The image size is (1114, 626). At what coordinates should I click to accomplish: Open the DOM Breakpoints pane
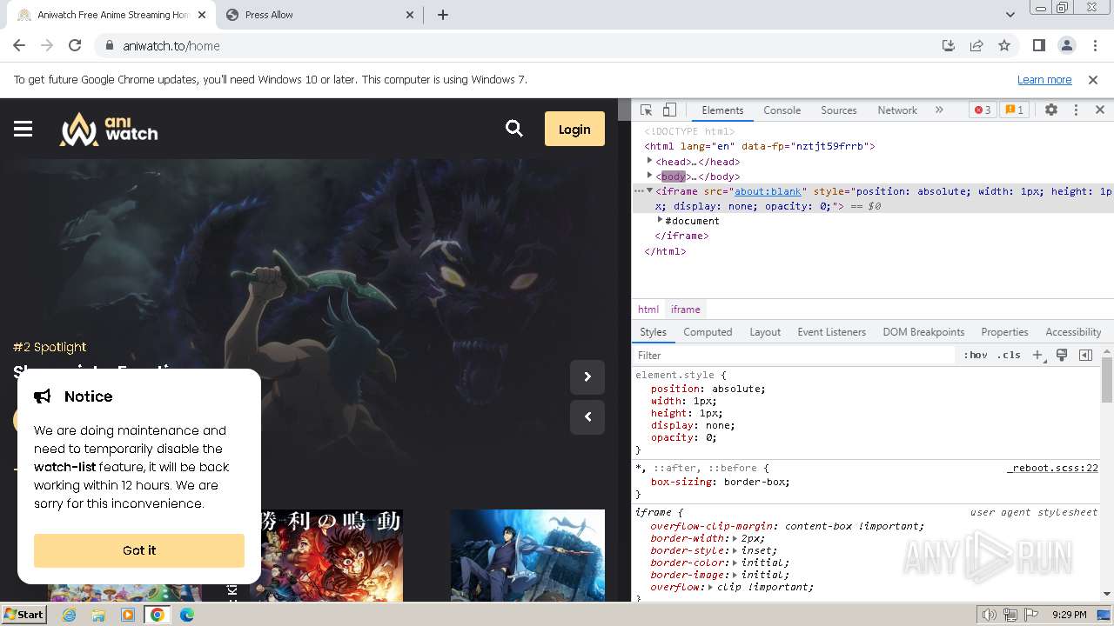[923, 332]
